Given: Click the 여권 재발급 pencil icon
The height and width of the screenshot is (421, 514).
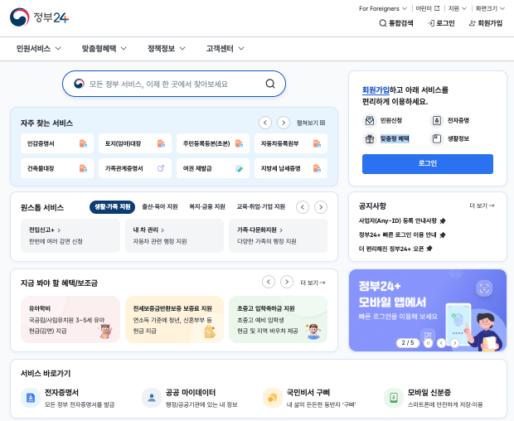Looking at the screenshot, I should tap(240, 169).
